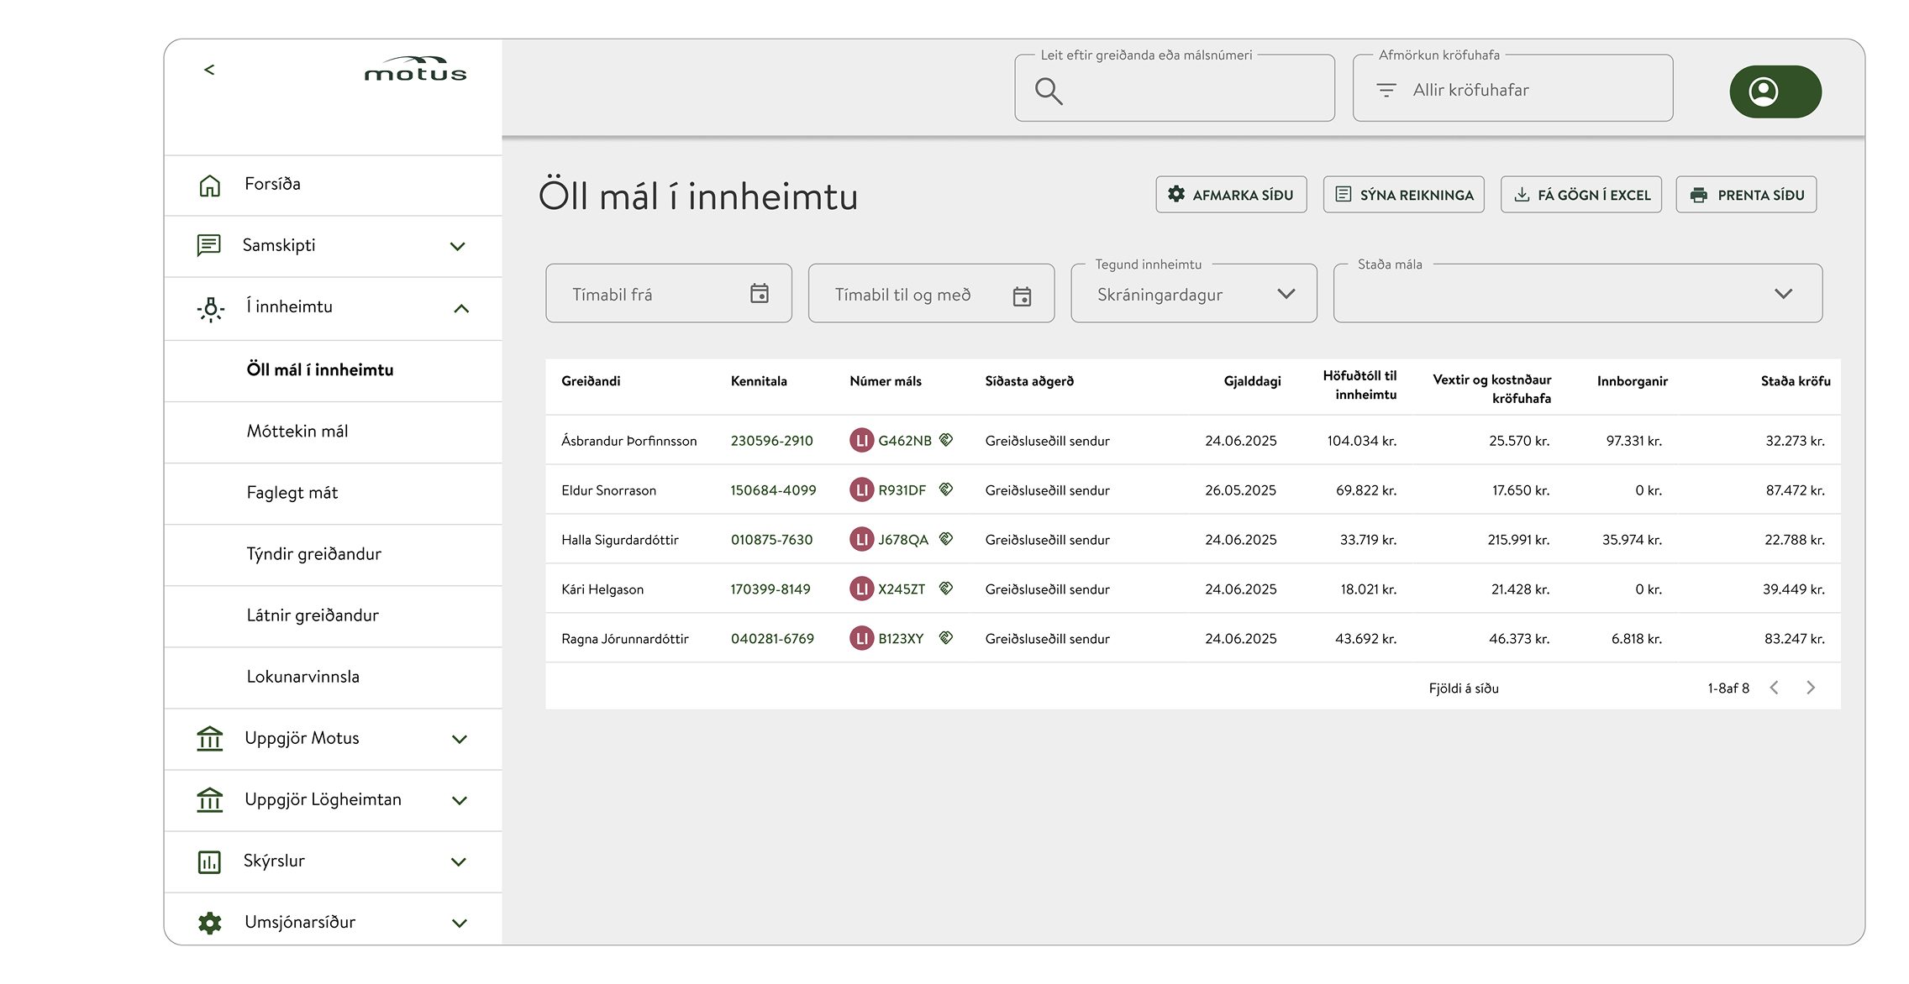Go to the previous page arrow in pagination
Viewport: 1909px width, 984px height.
[1775, 688]
